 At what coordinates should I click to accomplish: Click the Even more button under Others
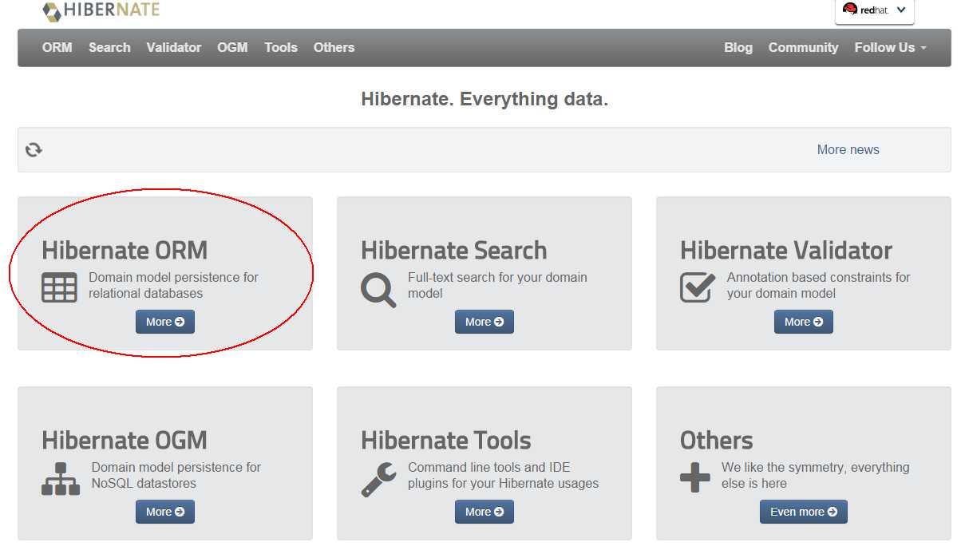click(804, 512)
